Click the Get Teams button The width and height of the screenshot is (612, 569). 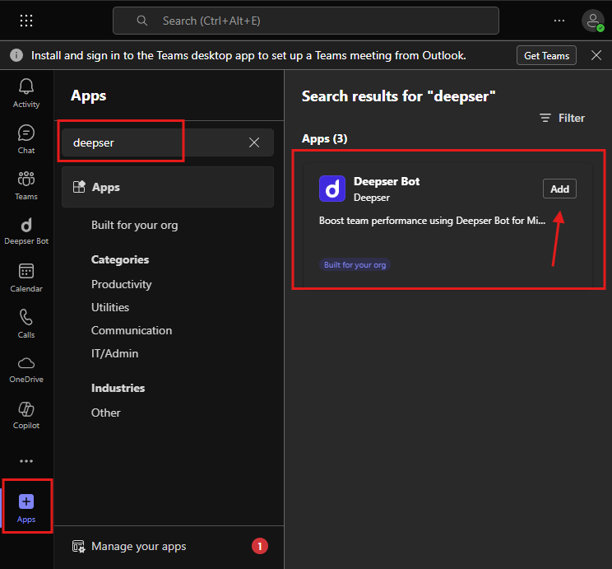(x=546, y=55)
